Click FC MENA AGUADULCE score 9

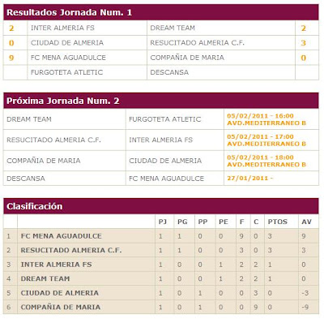coord(11,58)
